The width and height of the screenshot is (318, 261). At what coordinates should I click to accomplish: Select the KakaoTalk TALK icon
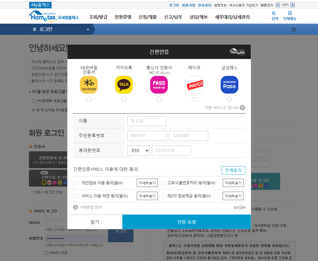click(x=124, y=85)
